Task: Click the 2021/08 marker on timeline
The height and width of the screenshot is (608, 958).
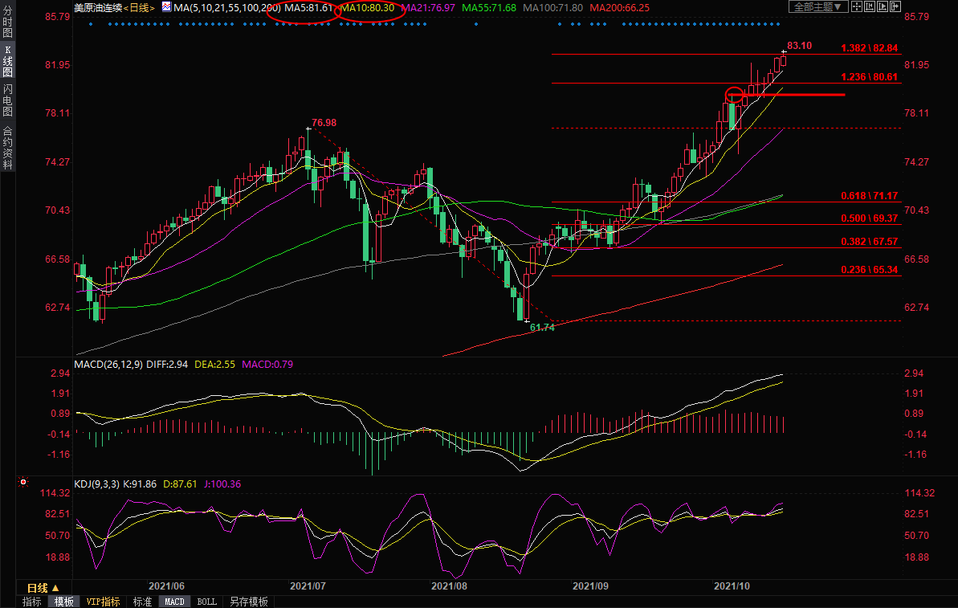Action: (x=449, y=587)
